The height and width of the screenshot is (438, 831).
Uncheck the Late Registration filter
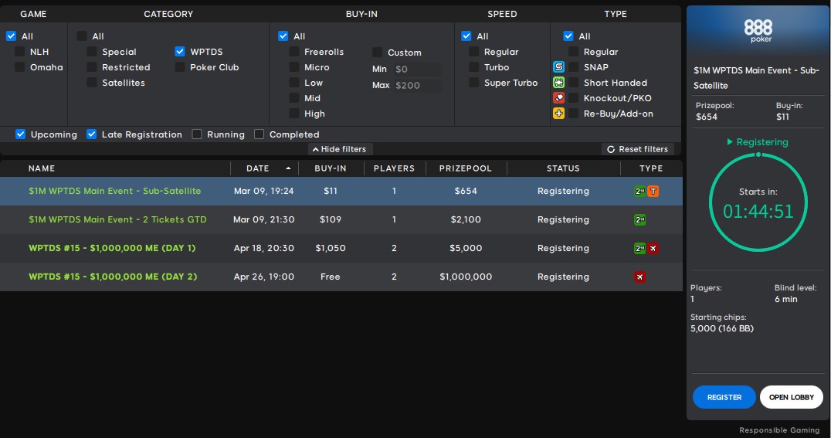[x=92, y=134]
